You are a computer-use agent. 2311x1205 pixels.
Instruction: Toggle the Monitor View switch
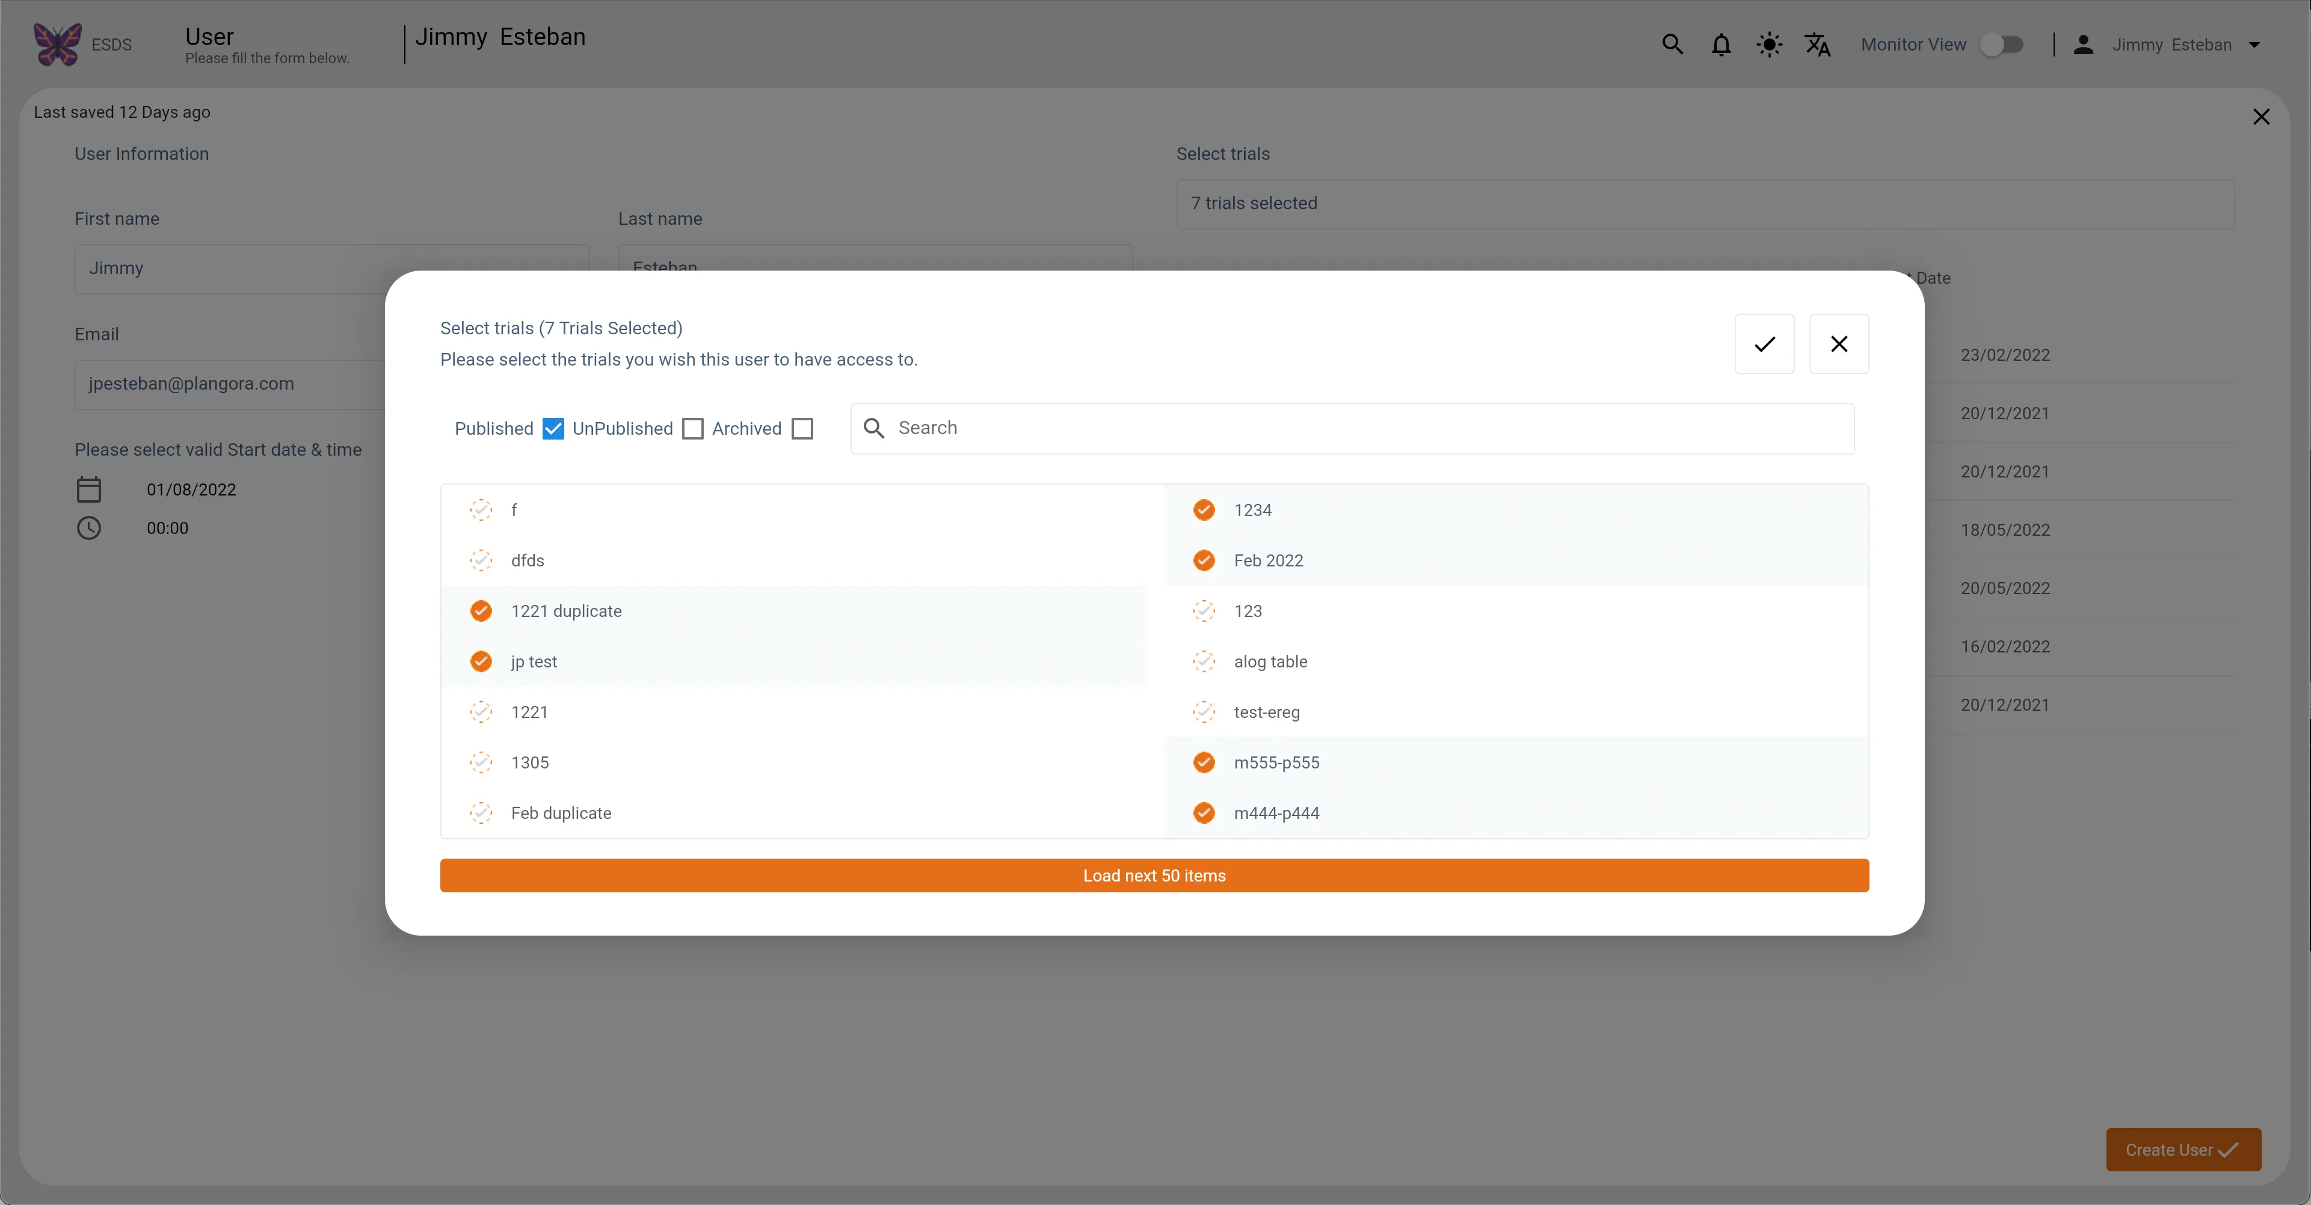pyautogui.click(x=2002, y=45)
